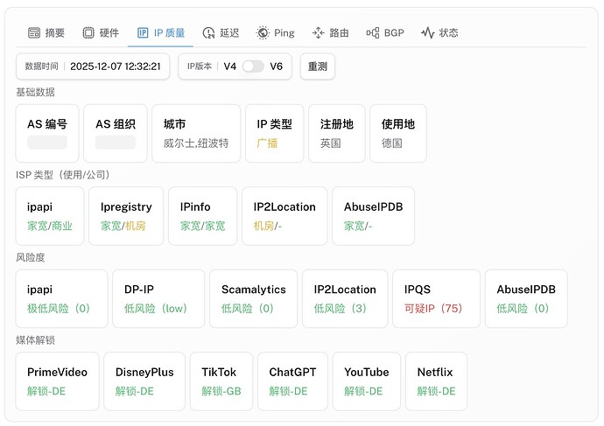
Task: Click the 媒体解锁 section heading
Action: pyautogui.click(x=35, y=339)
